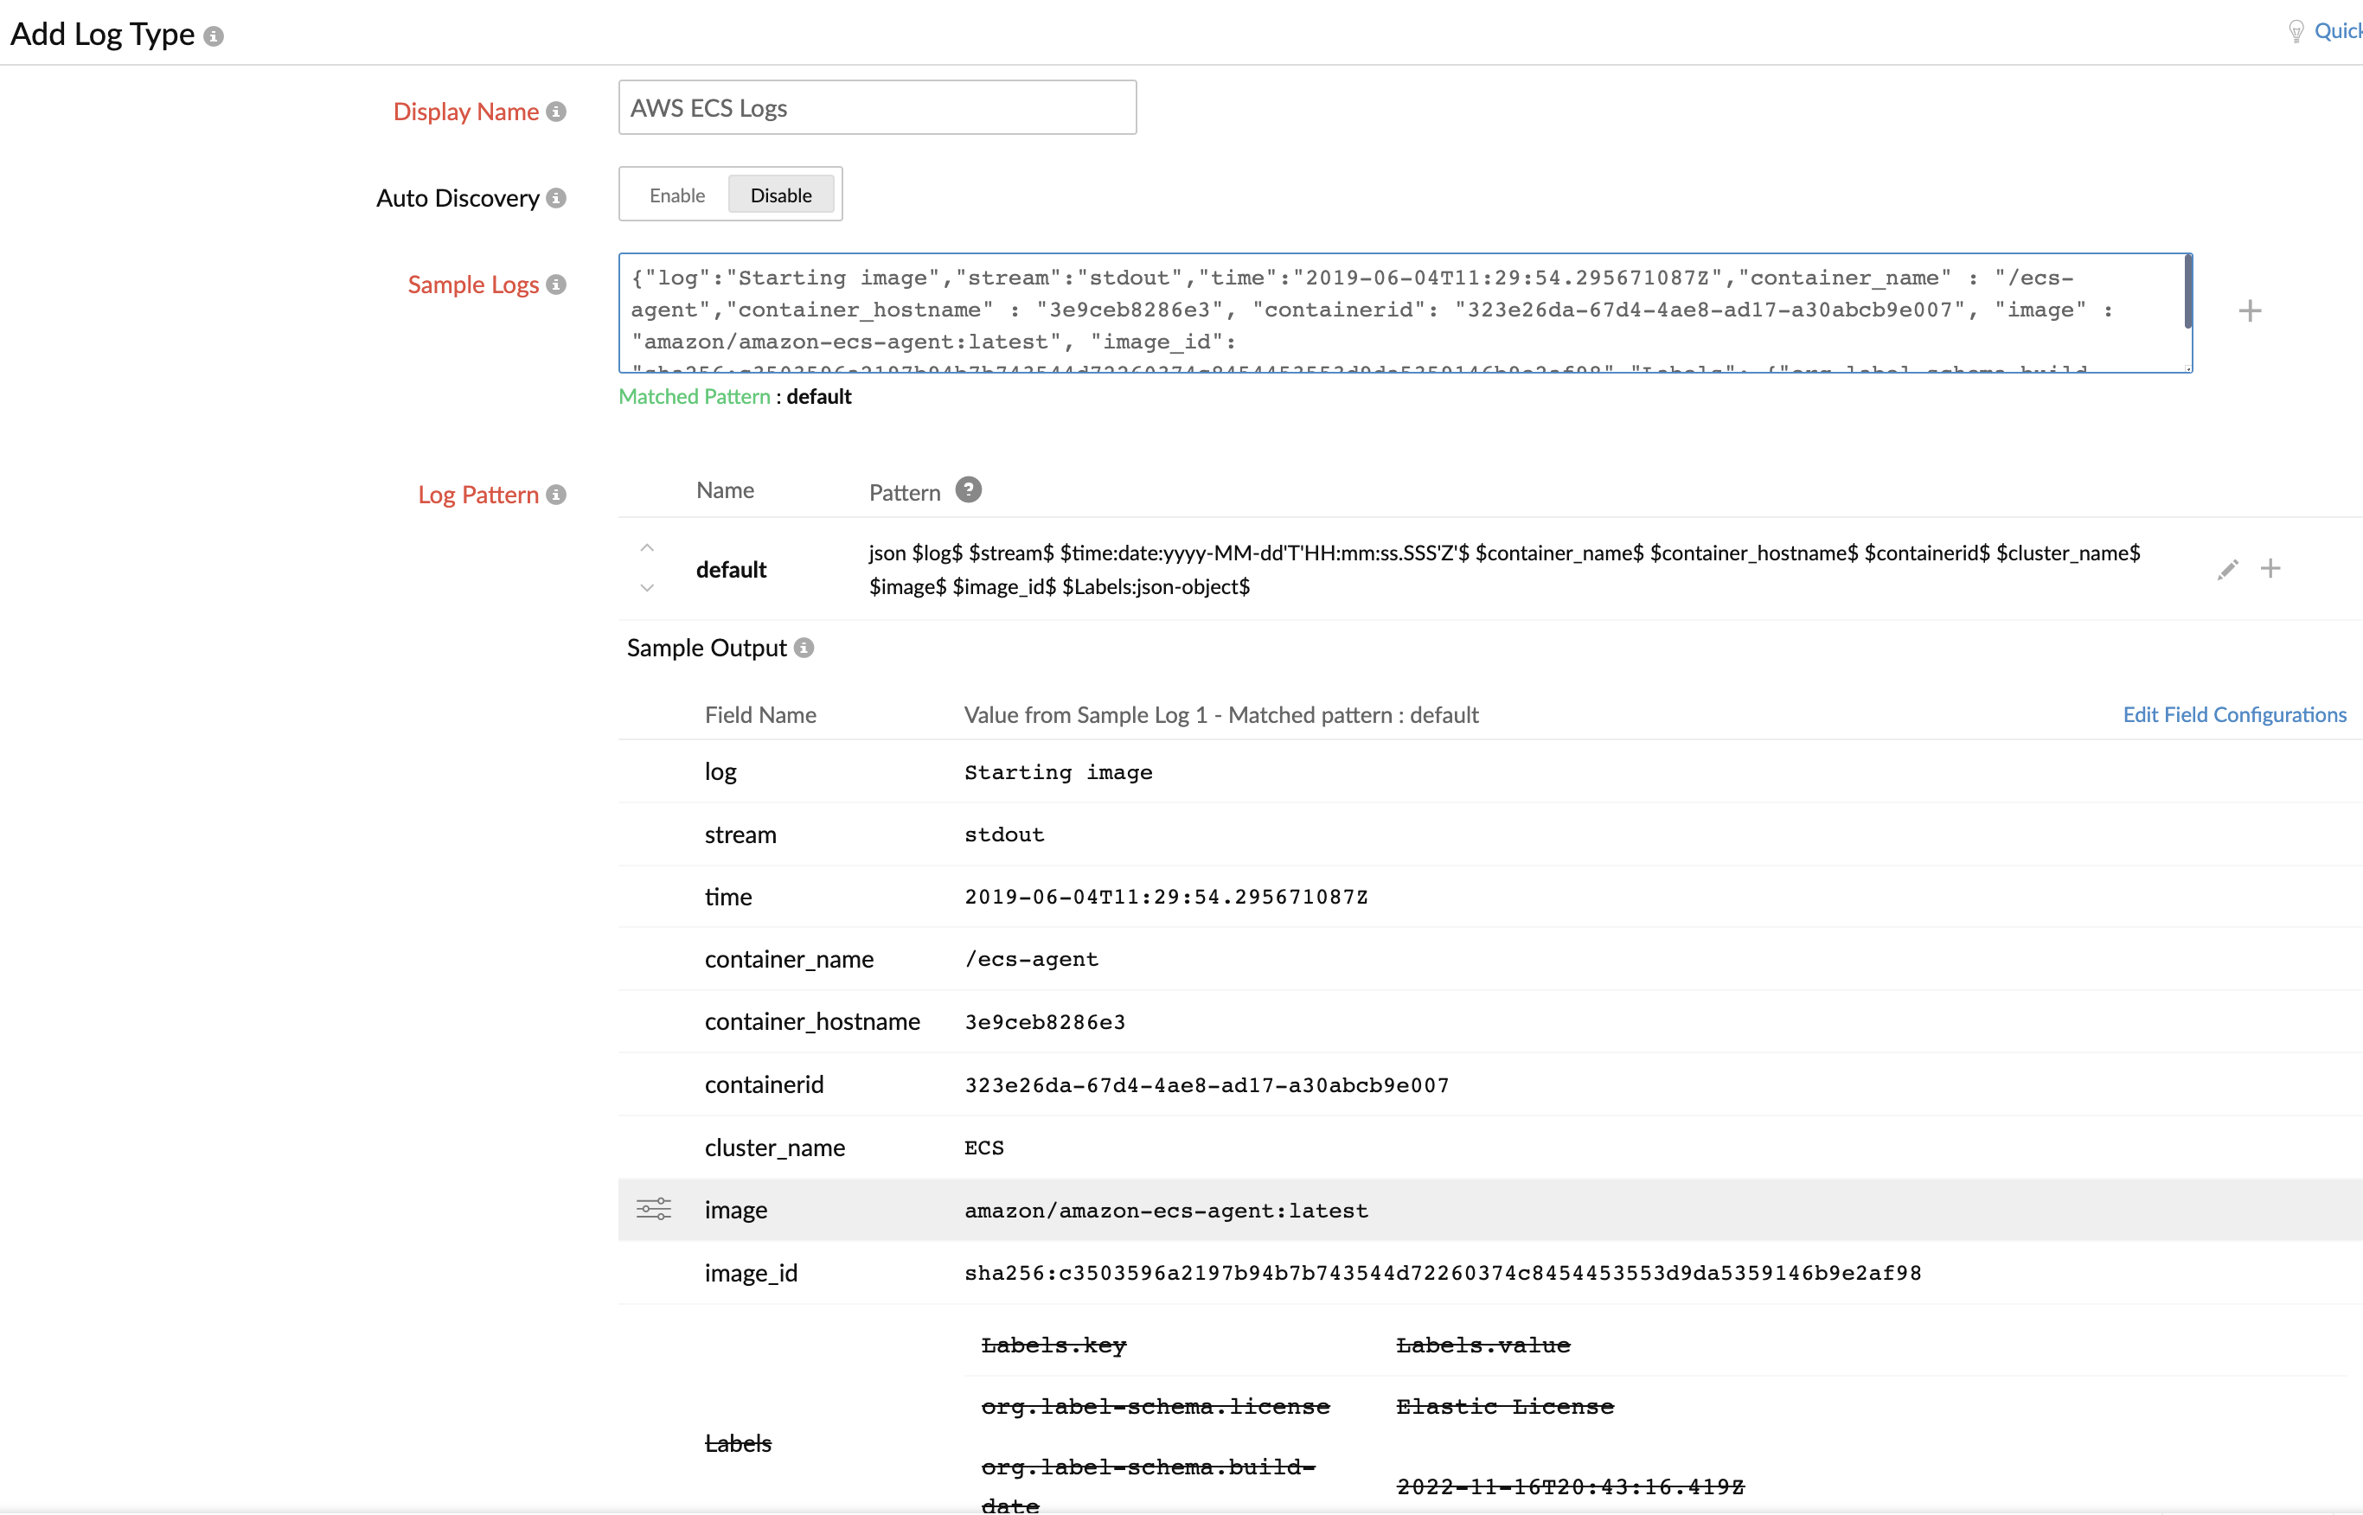This screenshot has width=2363, height=1515.
Task: Move default pattern down with chevron
Action: [647, 588]
